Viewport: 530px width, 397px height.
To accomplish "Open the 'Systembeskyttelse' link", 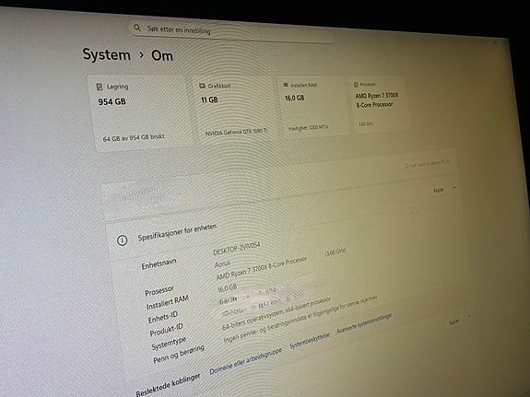I will (x=310, y=341).
